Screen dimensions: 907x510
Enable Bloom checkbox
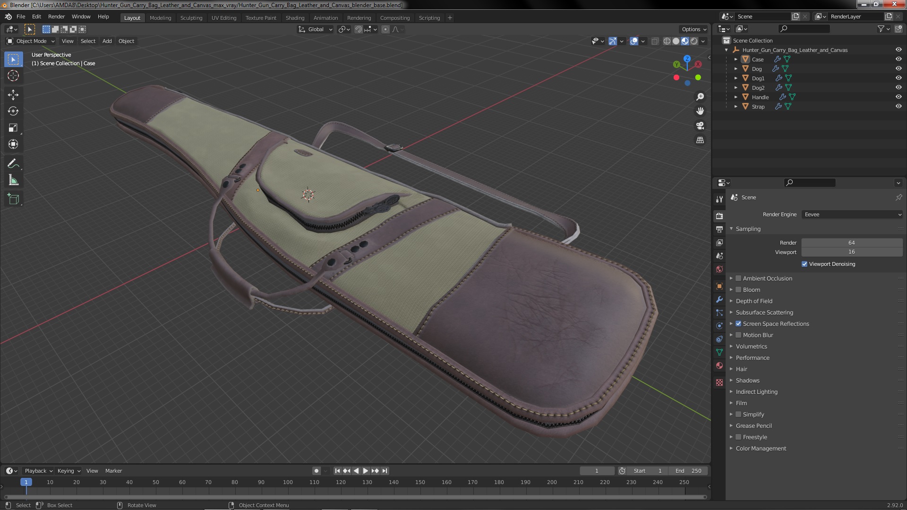(x=738, y=289)
